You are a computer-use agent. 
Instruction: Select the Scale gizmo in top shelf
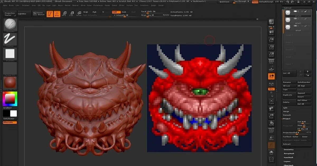tap(71, 14)
